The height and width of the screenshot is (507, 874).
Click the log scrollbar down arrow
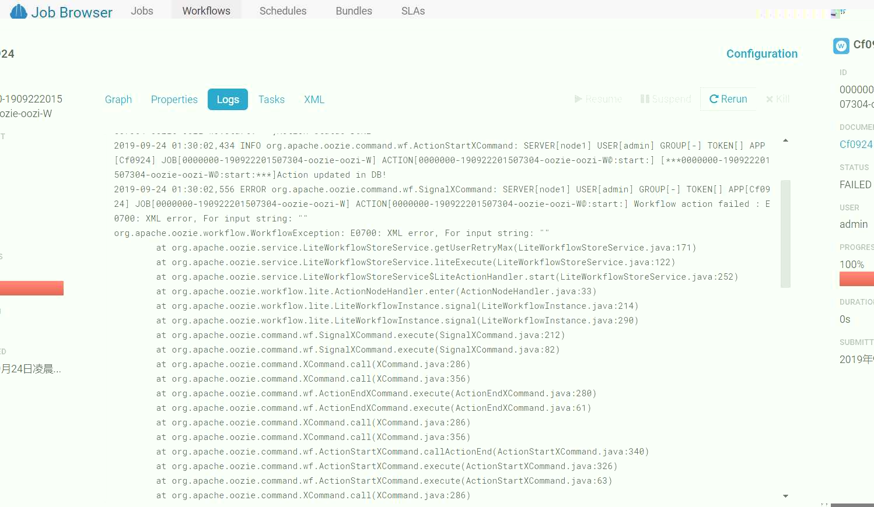click(x=785, y=496)
